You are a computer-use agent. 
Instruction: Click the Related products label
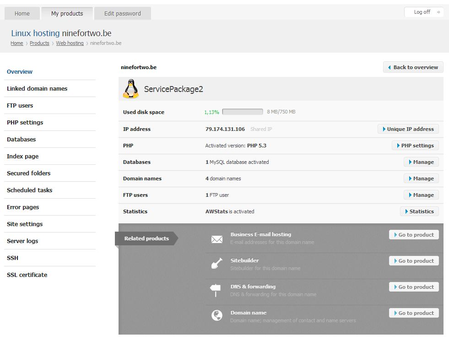[146, 238]
